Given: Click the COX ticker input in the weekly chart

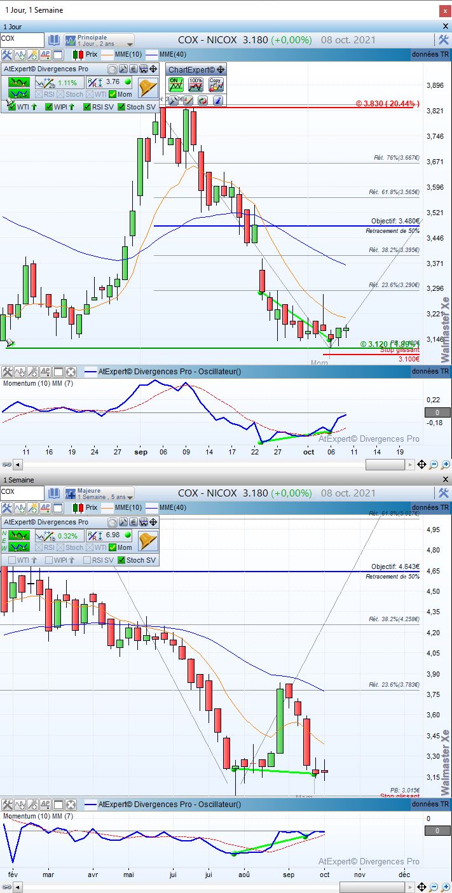Looking at the screenshot, I should click(22, 493).
